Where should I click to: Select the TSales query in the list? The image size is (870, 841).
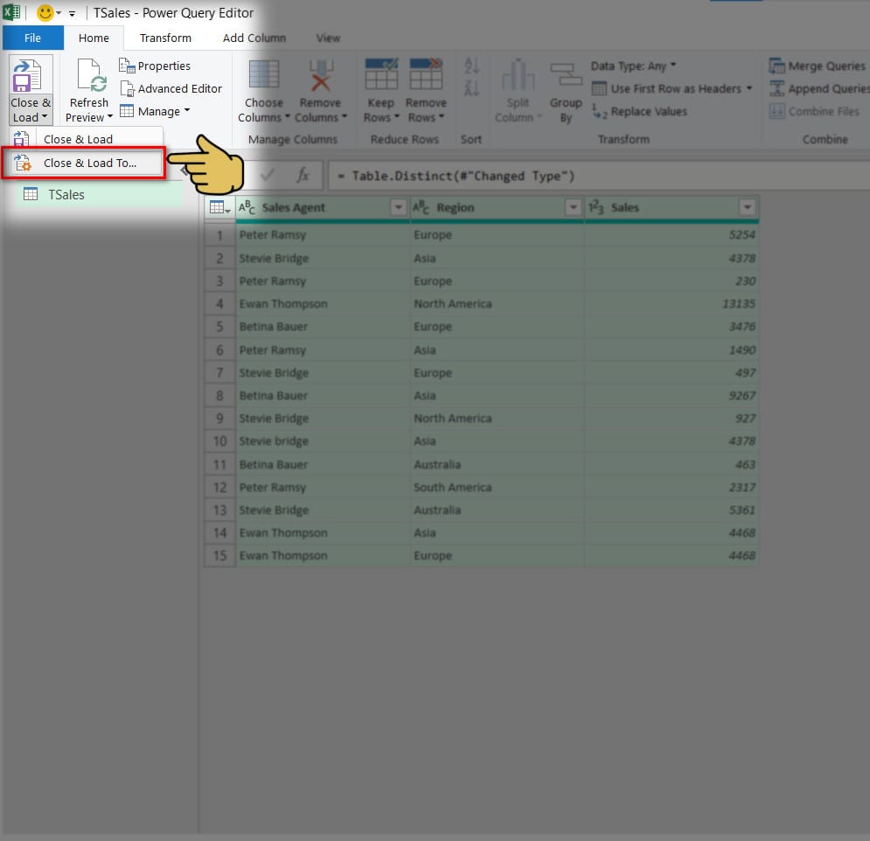pyautogui.click(x=66, y=195)
